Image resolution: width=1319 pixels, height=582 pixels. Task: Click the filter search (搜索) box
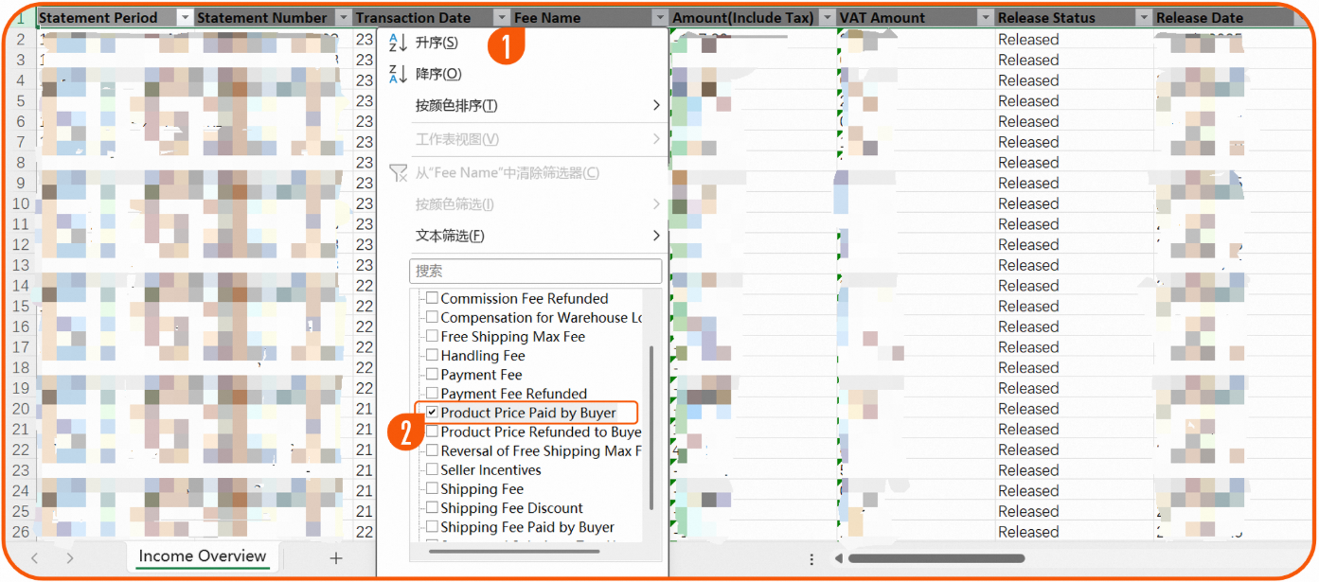click(x=535, y=271)
